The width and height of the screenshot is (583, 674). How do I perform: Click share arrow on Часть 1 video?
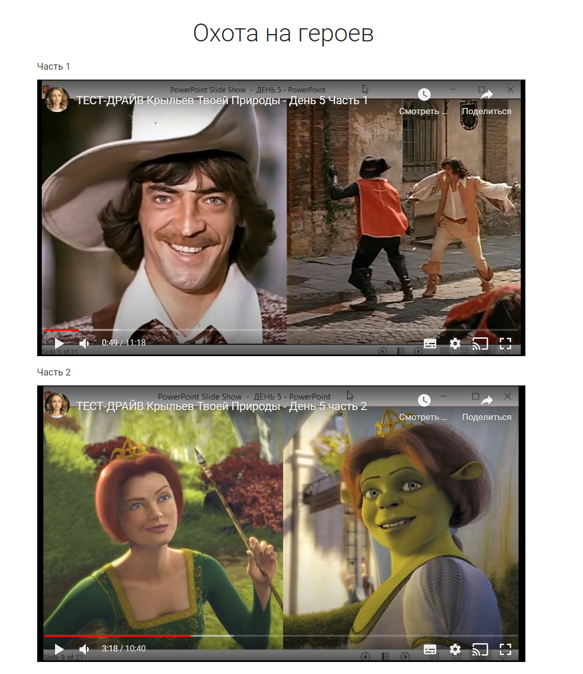tap(487, 94)
